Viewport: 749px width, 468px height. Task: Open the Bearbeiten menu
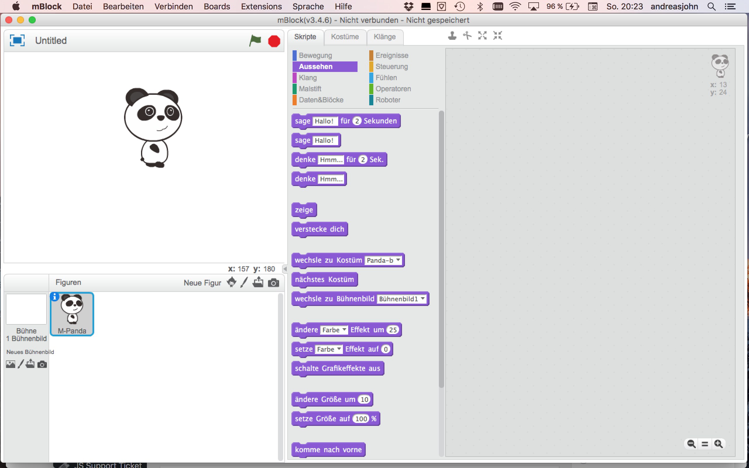tap(123, 6)
